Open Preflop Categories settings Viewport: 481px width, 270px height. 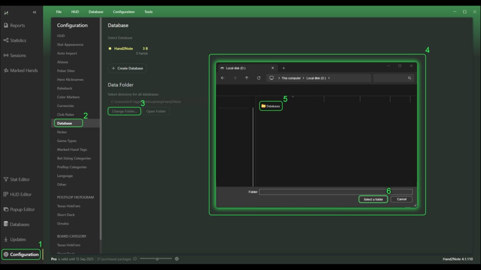tap(72, 167)
